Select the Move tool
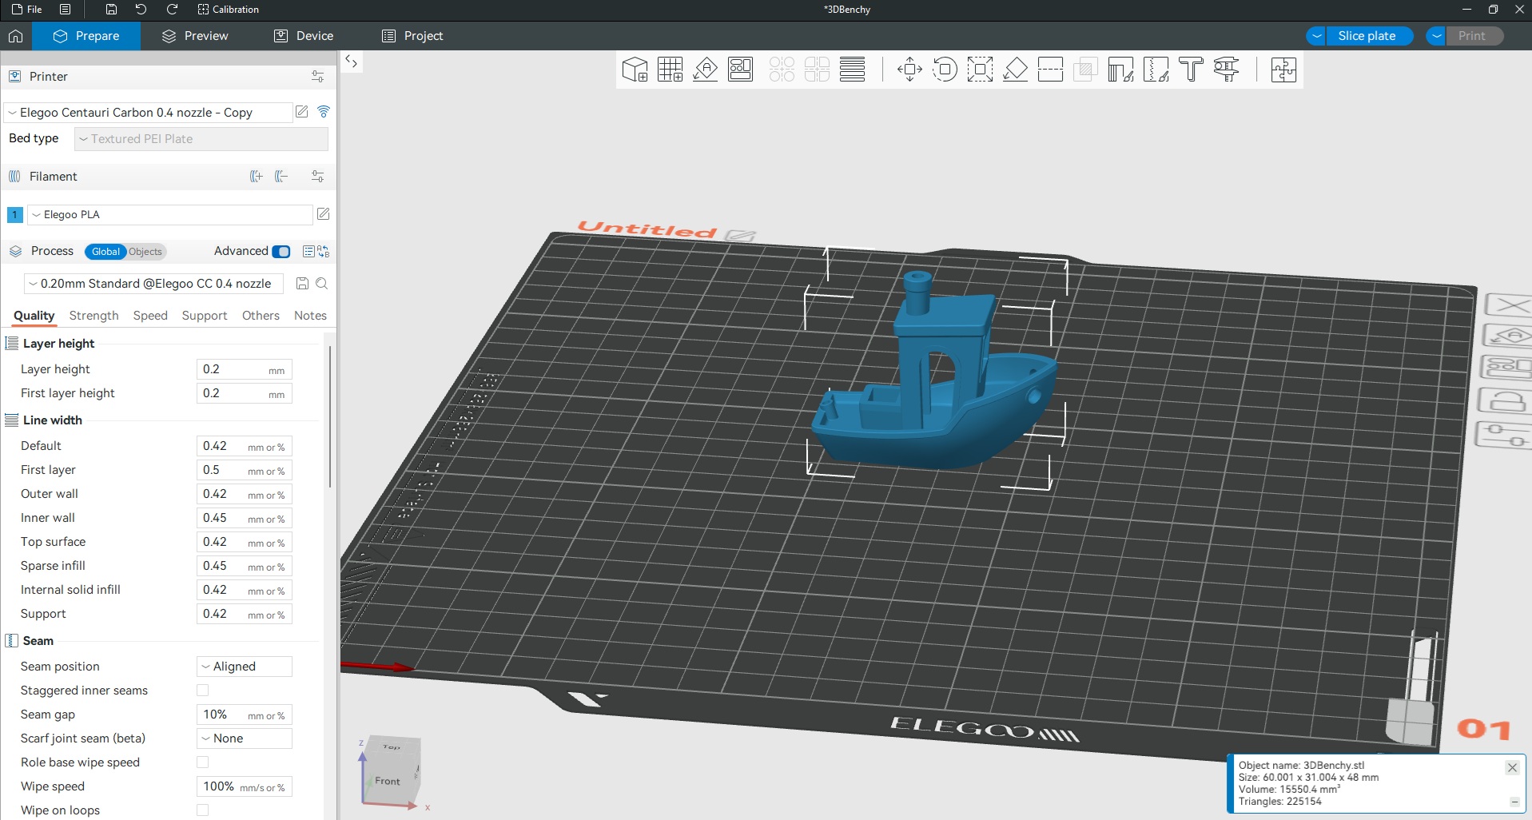The image size is (1532, 820). 909,70
